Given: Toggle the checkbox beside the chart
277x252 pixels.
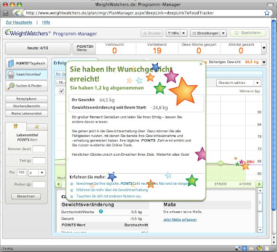Looking at the screenshot, I should 62,91.
